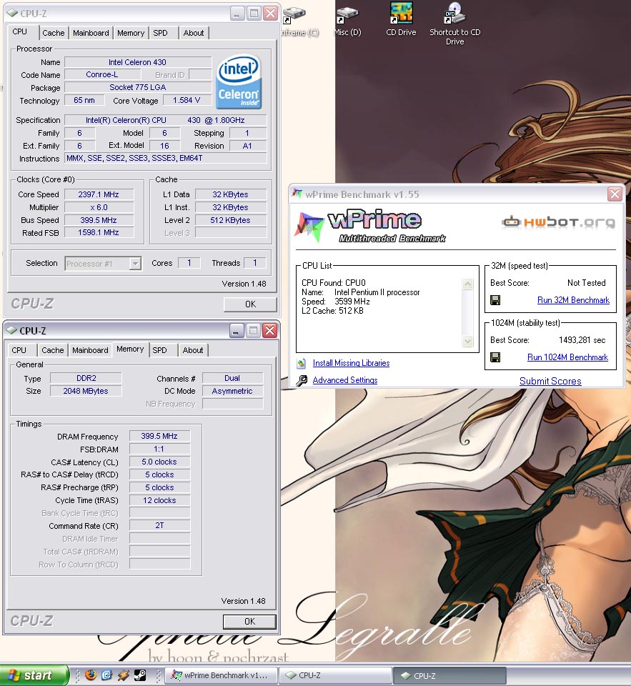Click the DRAM Frequency value 399.5 MHz

159,436
